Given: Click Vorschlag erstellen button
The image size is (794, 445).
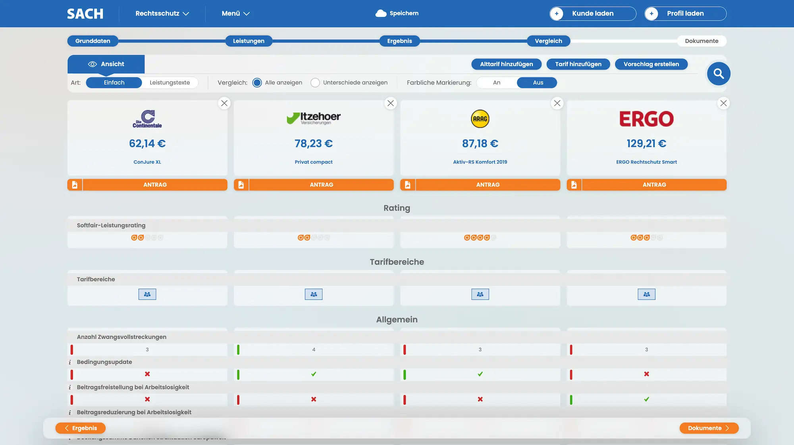Looking at the screenshot, I should [651, 64].
